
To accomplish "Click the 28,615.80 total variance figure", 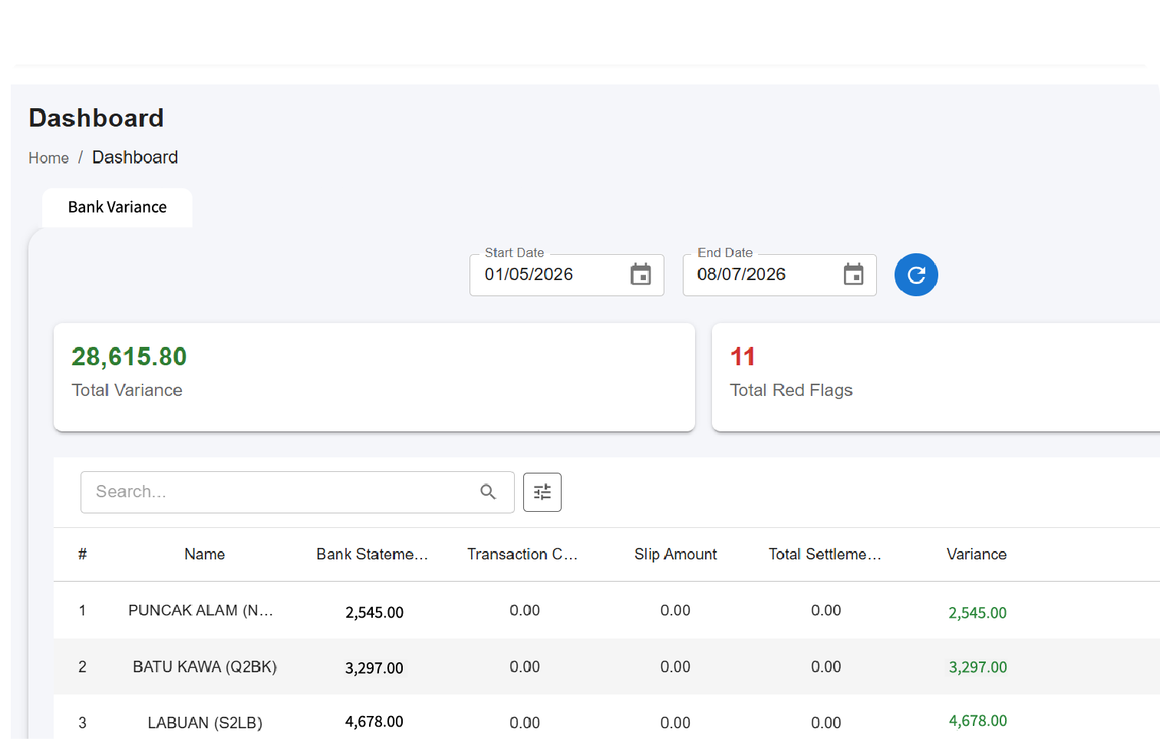I will point(129,357).
